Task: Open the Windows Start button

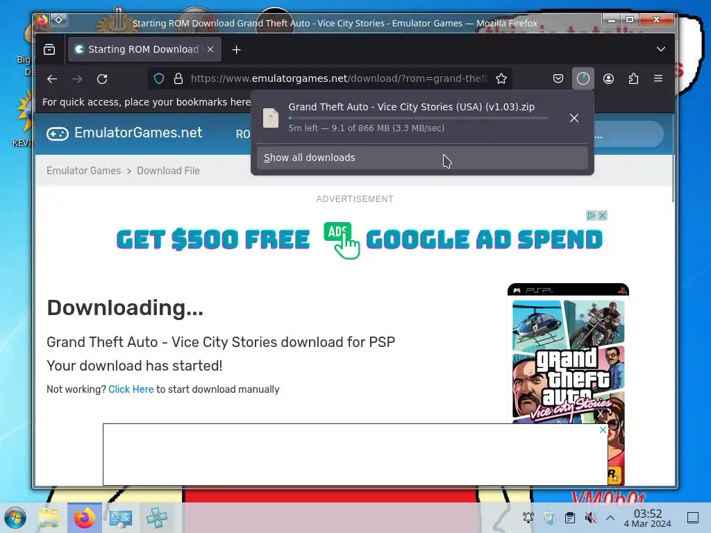Action: 15,518
